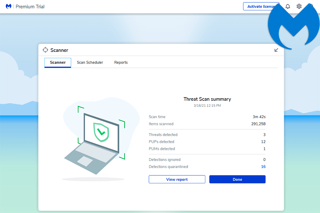Click the Activate license button
Viewport: 320px width, 213px height.
tap(261, 6)
